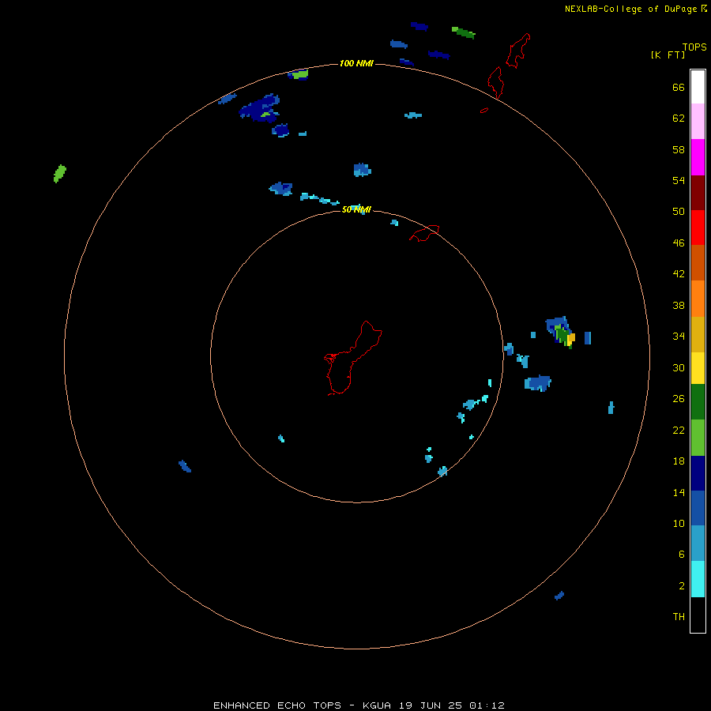
Task: Click the "100 NMI" range ring label
Action: (356, 63)
